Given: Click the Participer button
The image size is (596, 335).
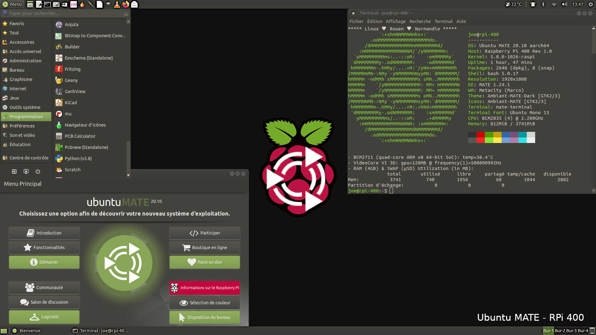Looking at the screenshot, I should coord(205,233).
